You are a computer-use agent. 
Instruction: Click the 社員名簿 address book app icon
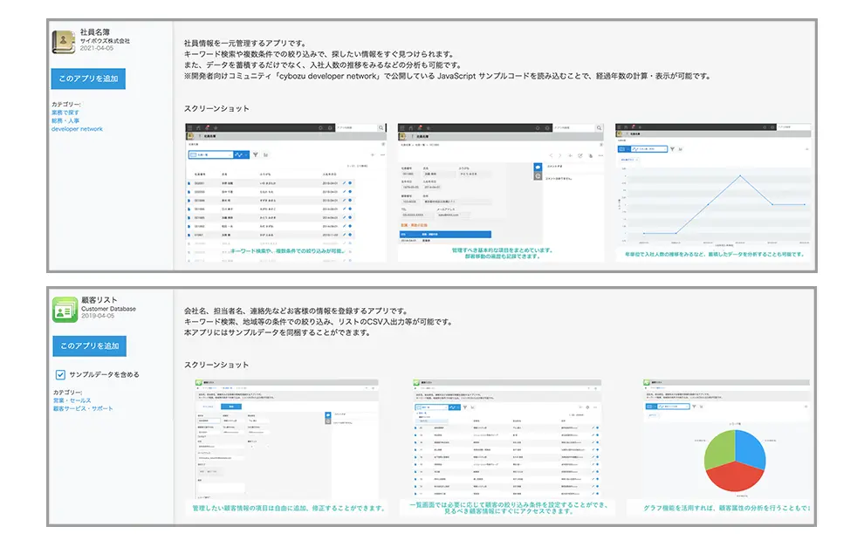[x=64, y=41]
